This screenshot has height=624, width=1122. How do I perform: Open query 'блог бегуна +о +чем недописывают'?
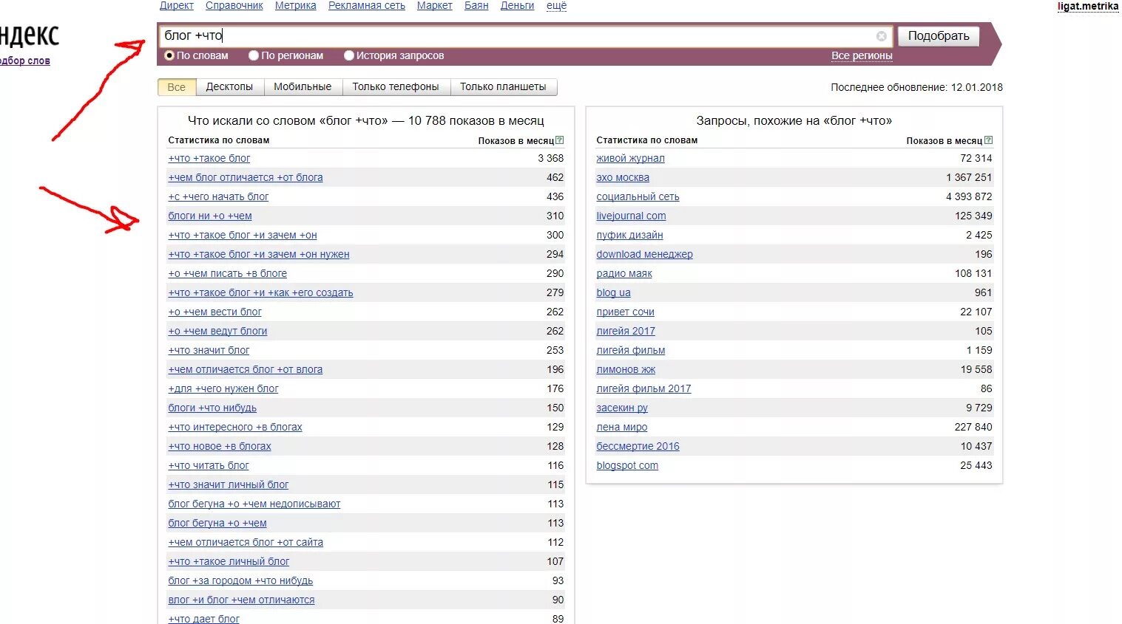coord(254,504)
